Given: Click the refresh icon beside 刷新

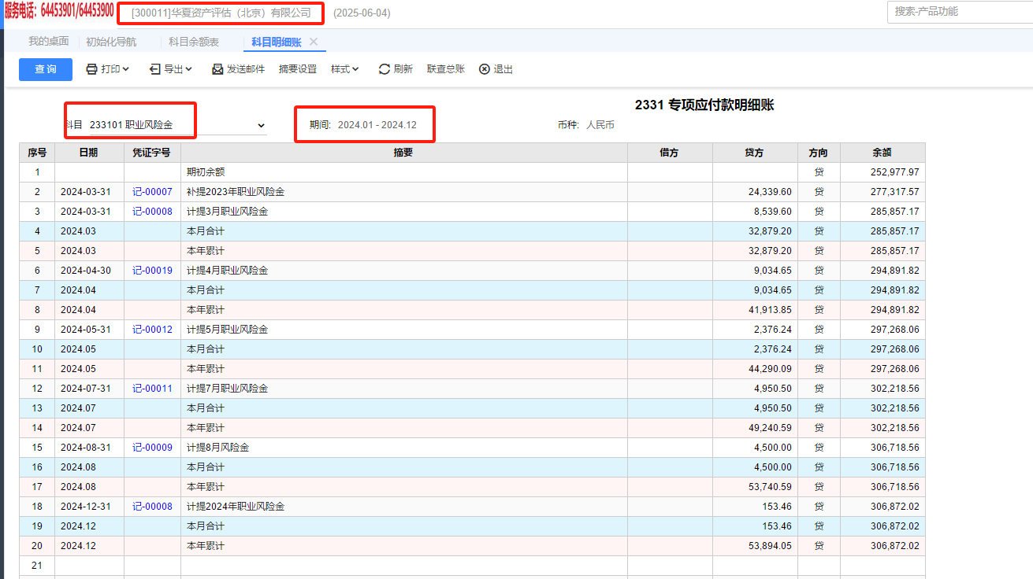Looking at the screenshot, I should [385, 69].
